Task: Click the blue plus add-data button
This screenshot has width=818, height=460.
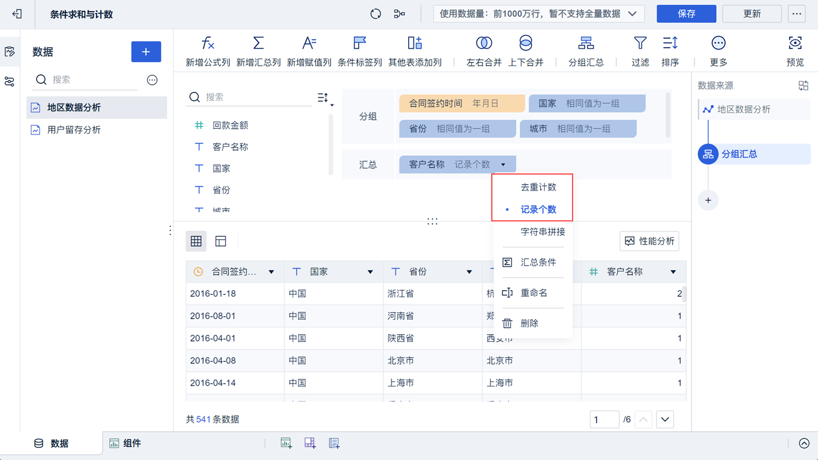Action: [x=146, y=52]
